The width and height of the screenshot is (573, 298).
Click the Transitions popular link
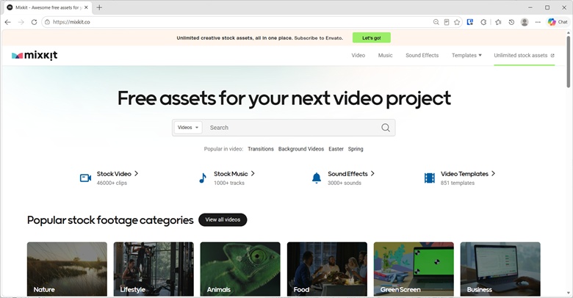pos(261,149)
